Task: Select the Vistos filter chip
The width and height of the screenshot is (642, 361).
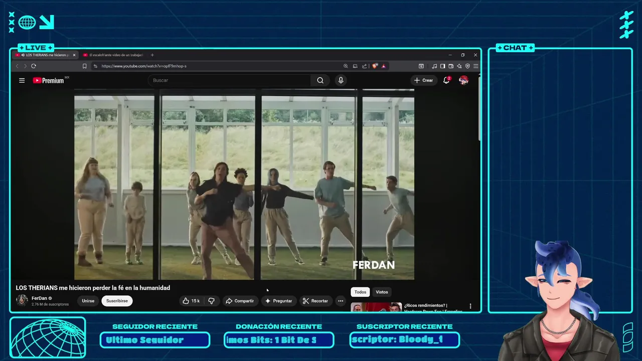Action: coord(382,292)
